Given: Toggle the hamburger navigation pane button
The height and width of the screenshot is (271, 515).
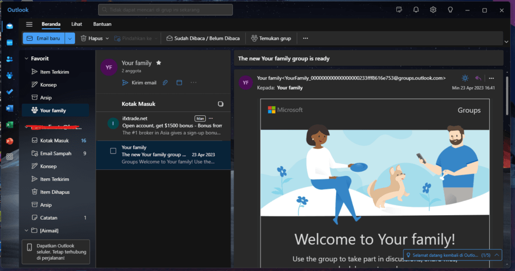Looking at the screenshot, I should click(29, 24).
